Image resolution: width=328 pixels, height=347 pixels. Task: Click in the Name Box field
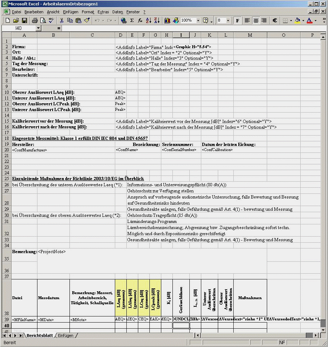click(x=19, y=28)
